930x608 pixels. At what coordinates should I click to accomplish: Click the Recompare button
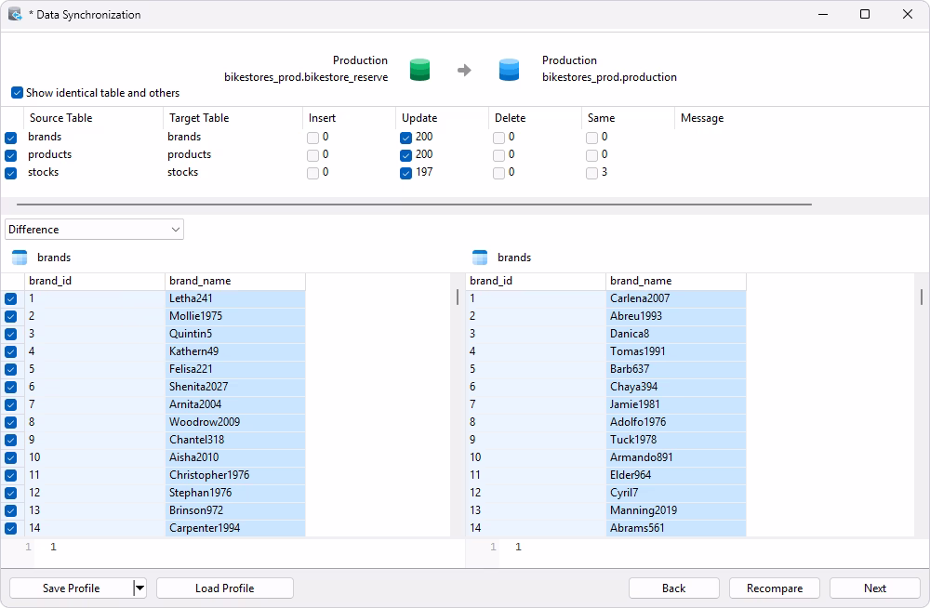click(775, 588)
